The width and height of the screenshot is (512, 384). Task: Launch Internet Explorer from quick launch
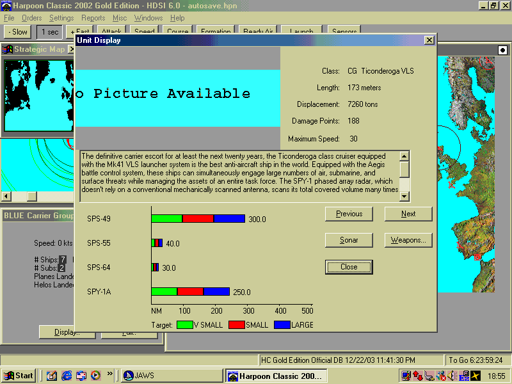(x=67, y=376)
